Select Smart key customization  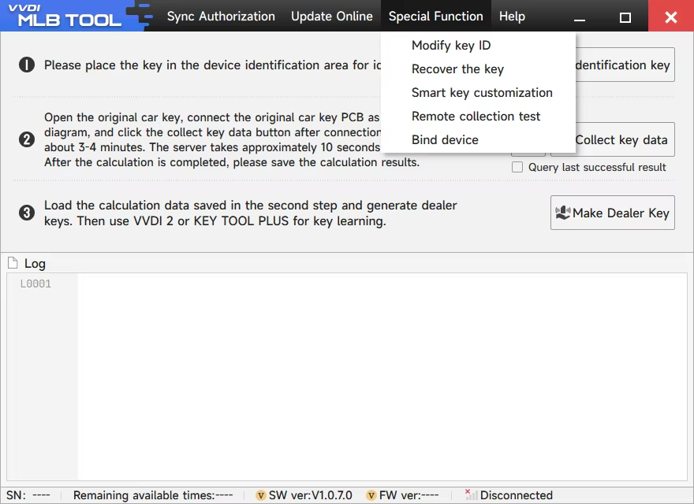pyautogui.click(x=482, y=93)
